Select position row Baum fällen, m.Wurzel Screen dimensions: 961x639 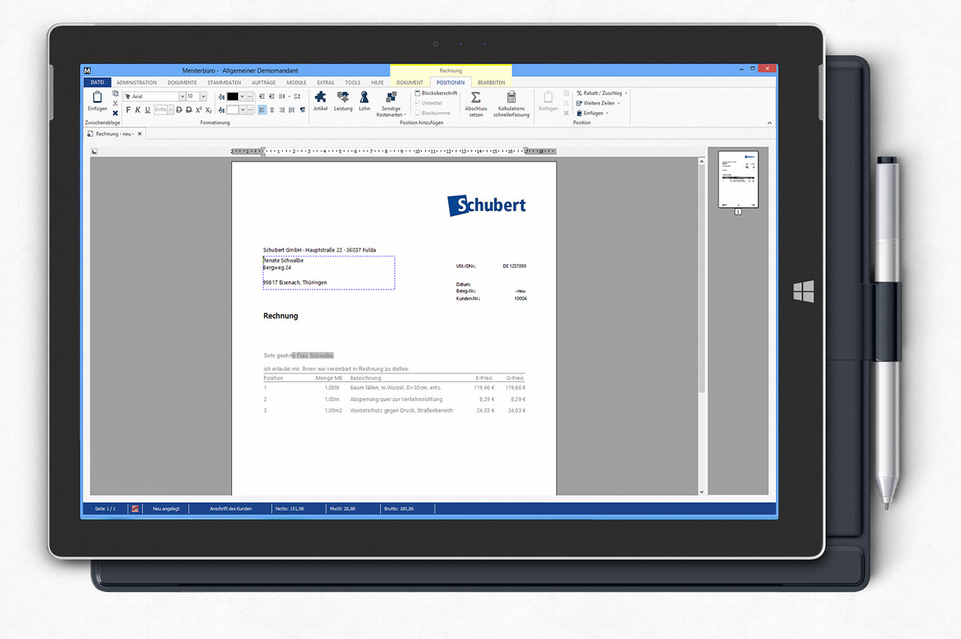pos(394,388)
